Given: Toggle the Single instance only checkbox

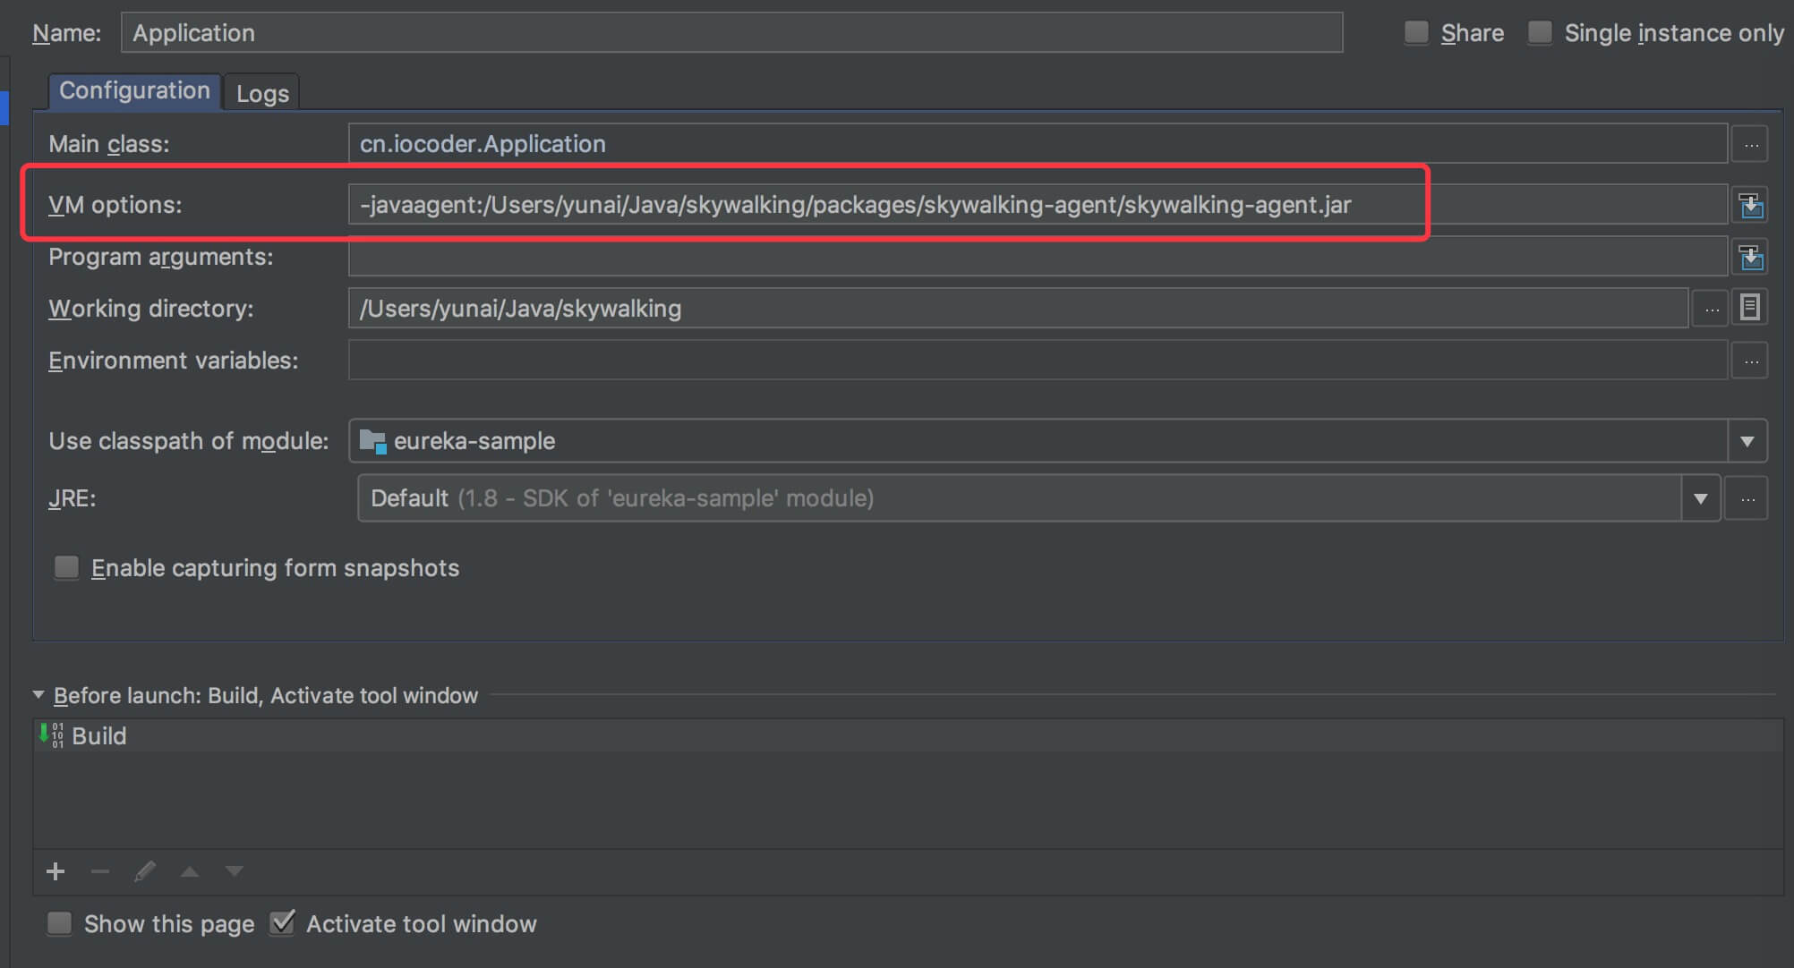Looking at the screenshot, I should [x=1540, y=33].
